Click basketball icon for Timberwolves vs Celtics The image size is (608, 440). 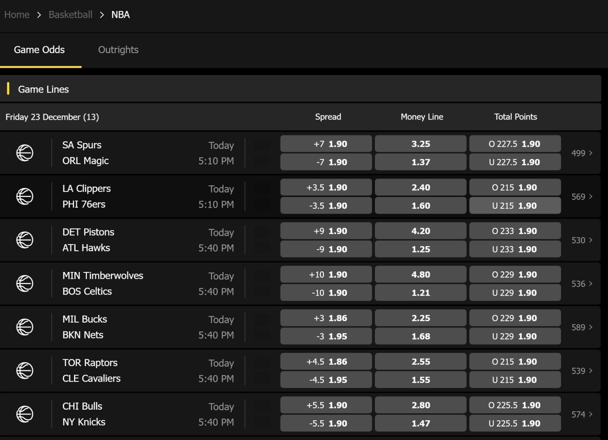click(x=25, y=283)
